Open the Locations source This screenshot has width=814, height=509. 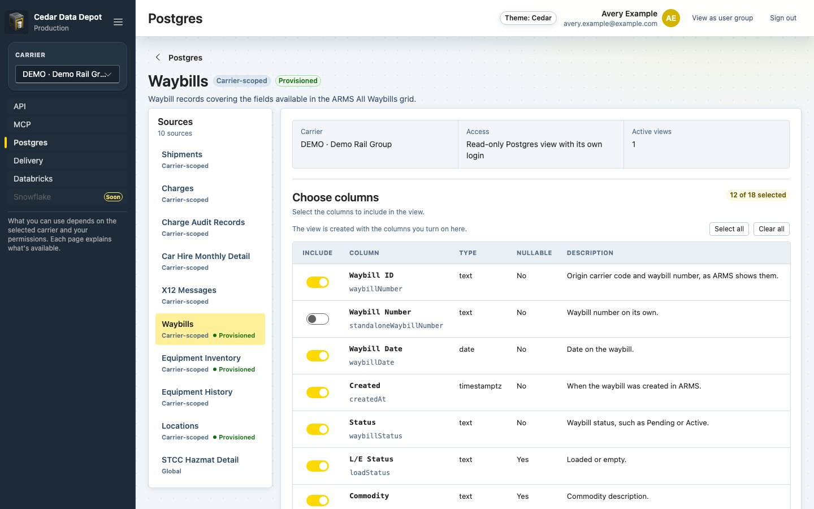210,431
